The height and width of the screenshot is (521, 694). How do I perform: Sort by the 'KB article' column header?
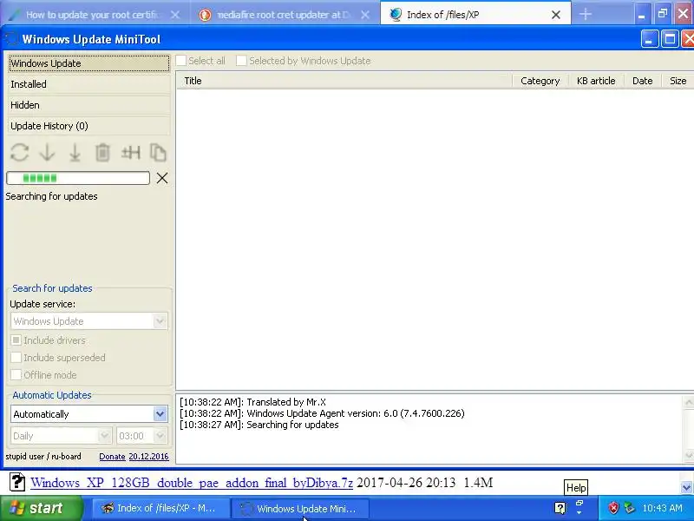(x=596, y=81)
